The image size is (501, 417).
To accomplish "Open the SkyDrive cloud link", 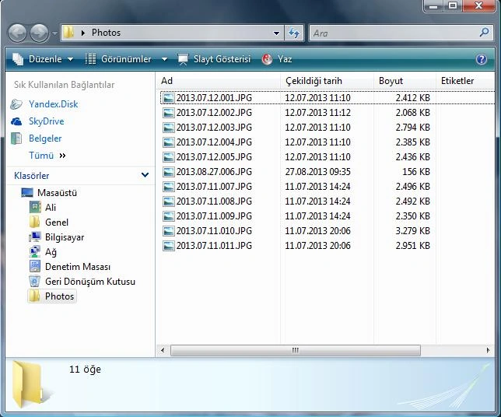I will pyautogui.click(x=47, y=121).
